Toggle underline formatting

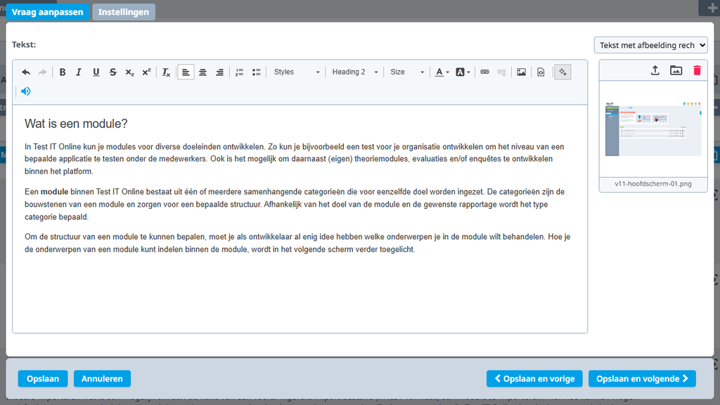(x=96, y=72)
